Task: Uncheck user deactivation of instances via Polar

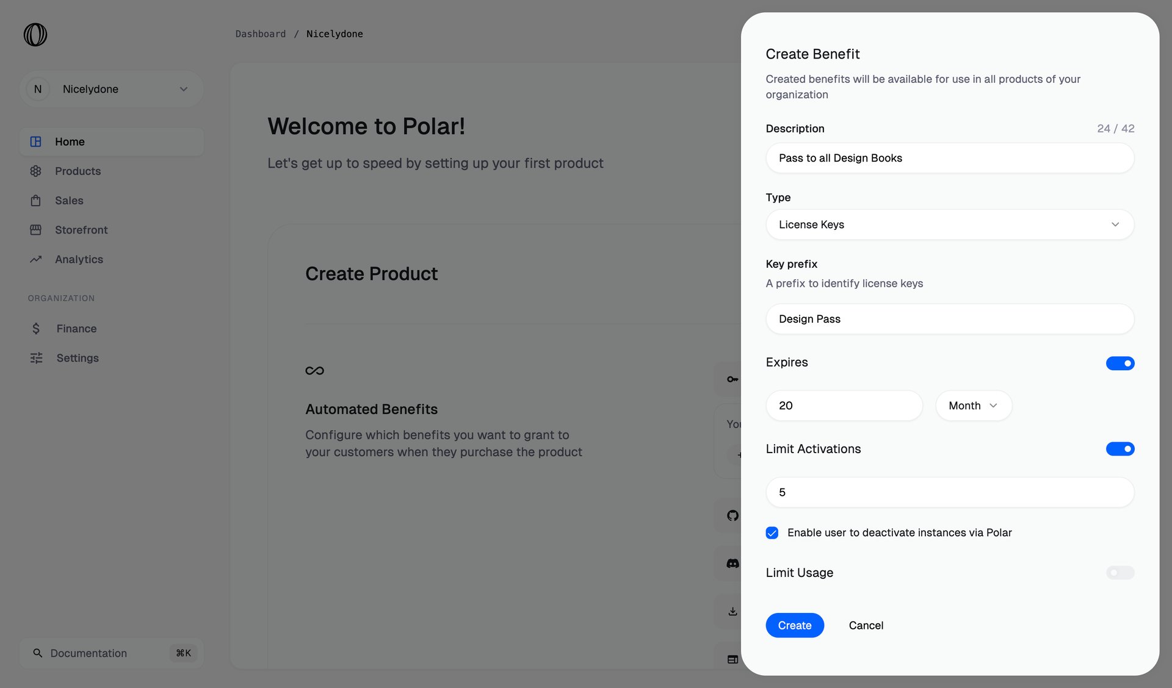Action: (772, 532)
